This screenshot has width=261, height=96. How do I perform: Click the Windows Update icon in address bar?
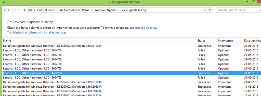coord(30,10)
